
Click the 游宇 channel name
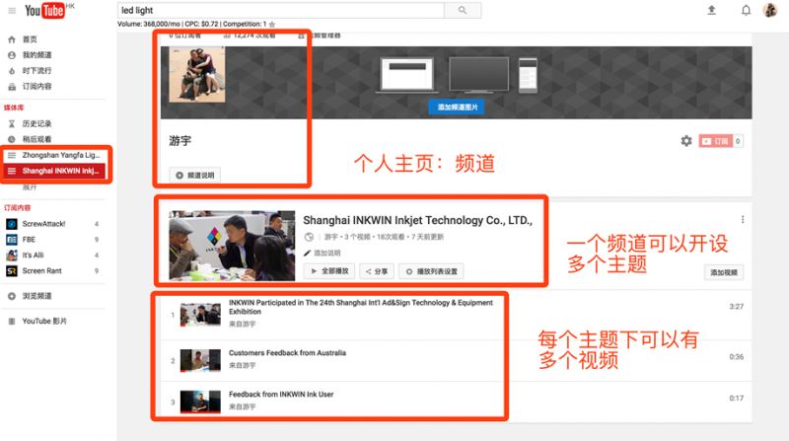[180, 141]
